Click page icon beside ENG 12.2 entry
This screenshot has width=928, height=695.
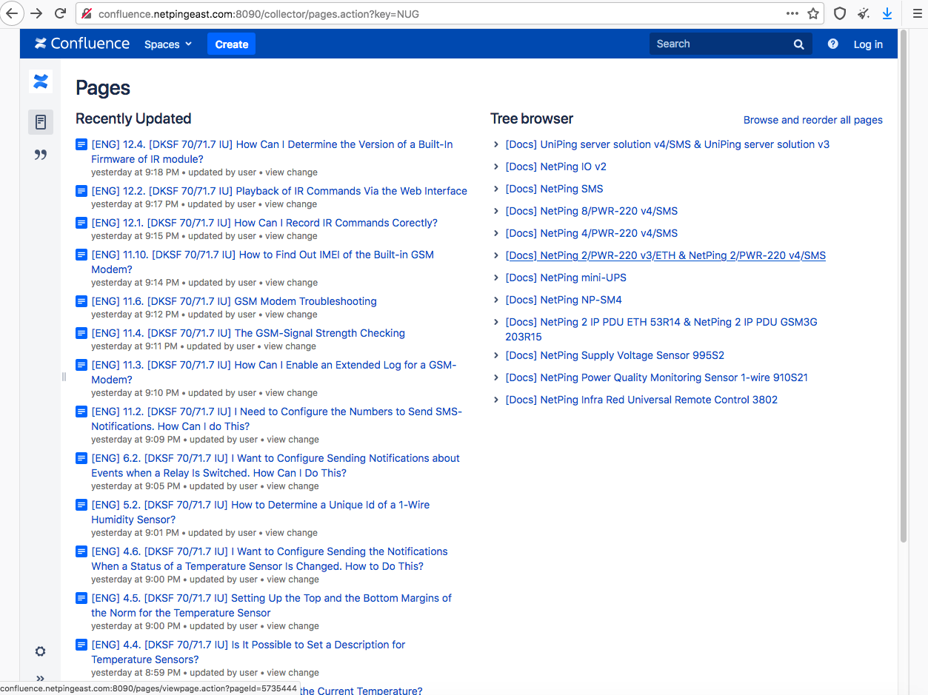tap(81, 192)
